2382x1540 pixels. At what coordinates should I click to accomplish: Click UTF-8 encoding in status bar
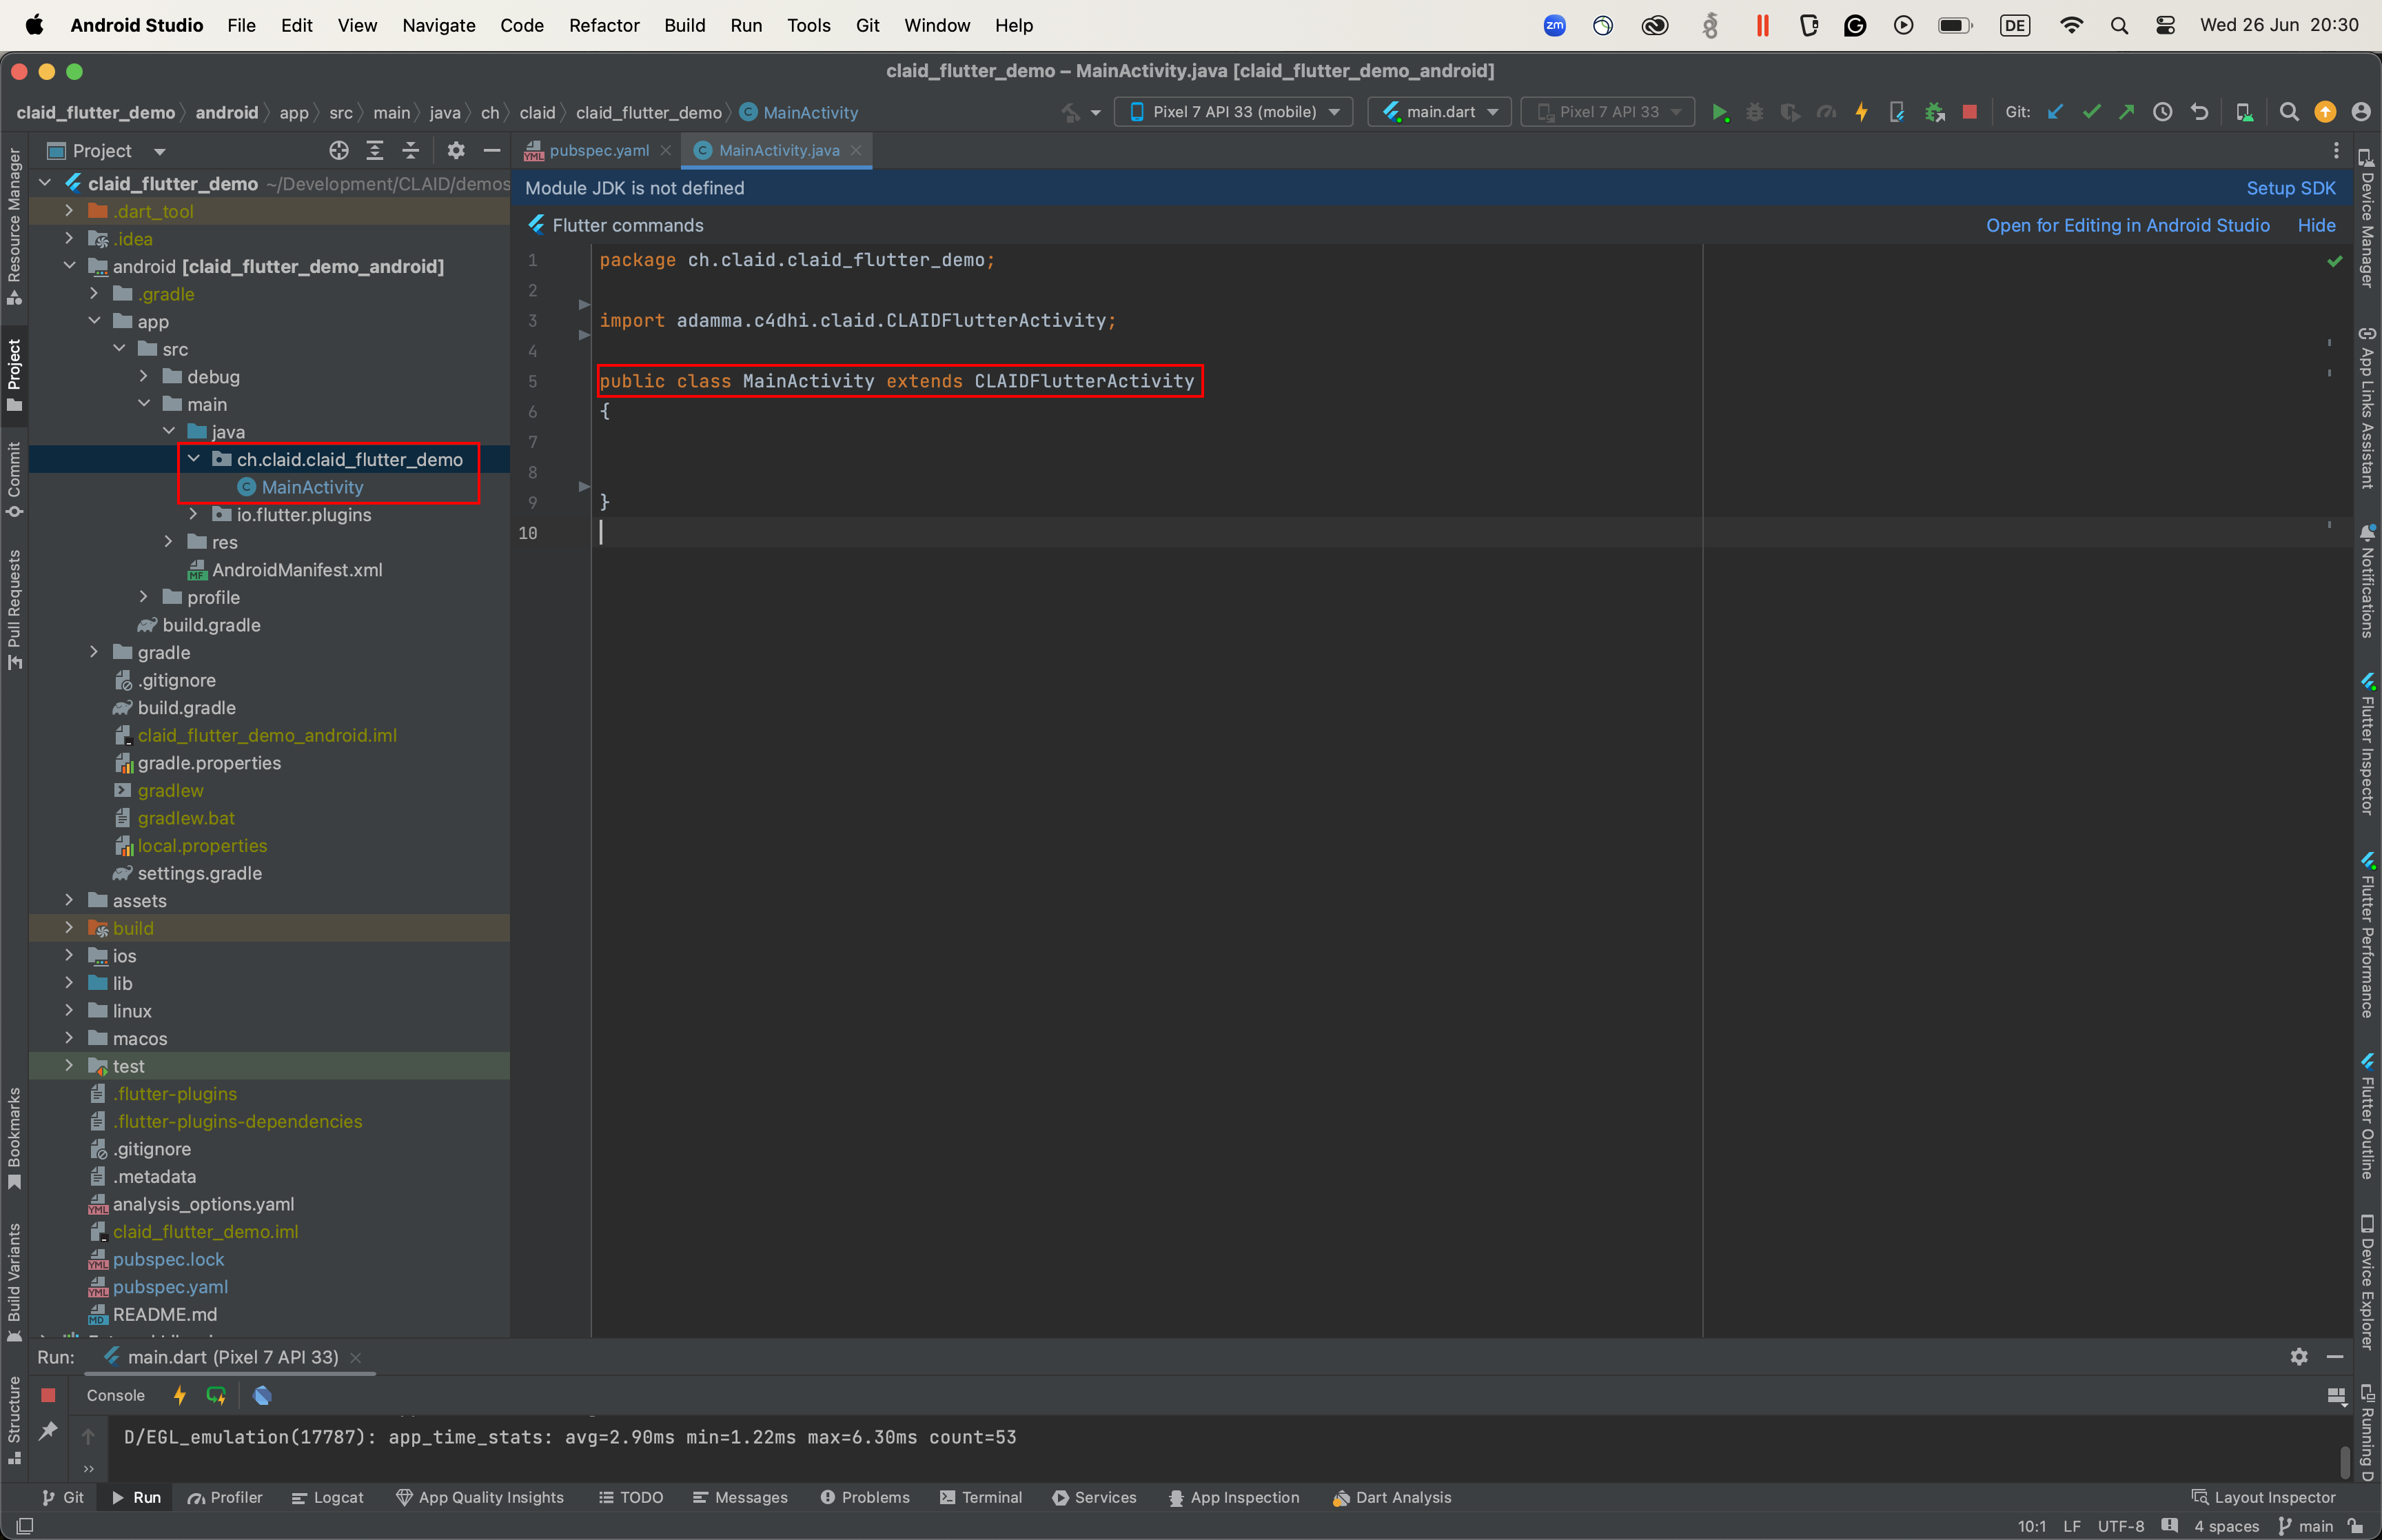tap(2120, 1526)
